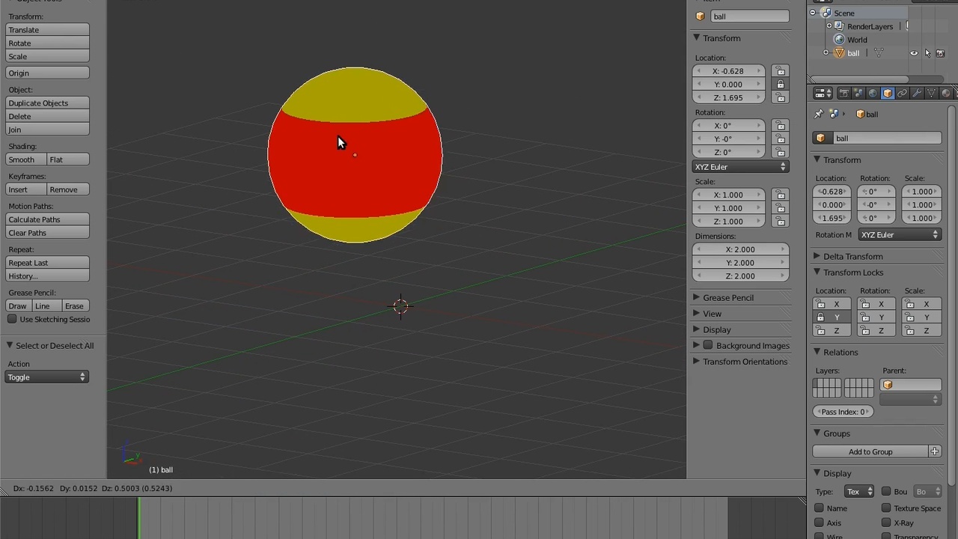
Task: Switch to the Modifiers tab wrench icon
Action: [x=916, y=93]
